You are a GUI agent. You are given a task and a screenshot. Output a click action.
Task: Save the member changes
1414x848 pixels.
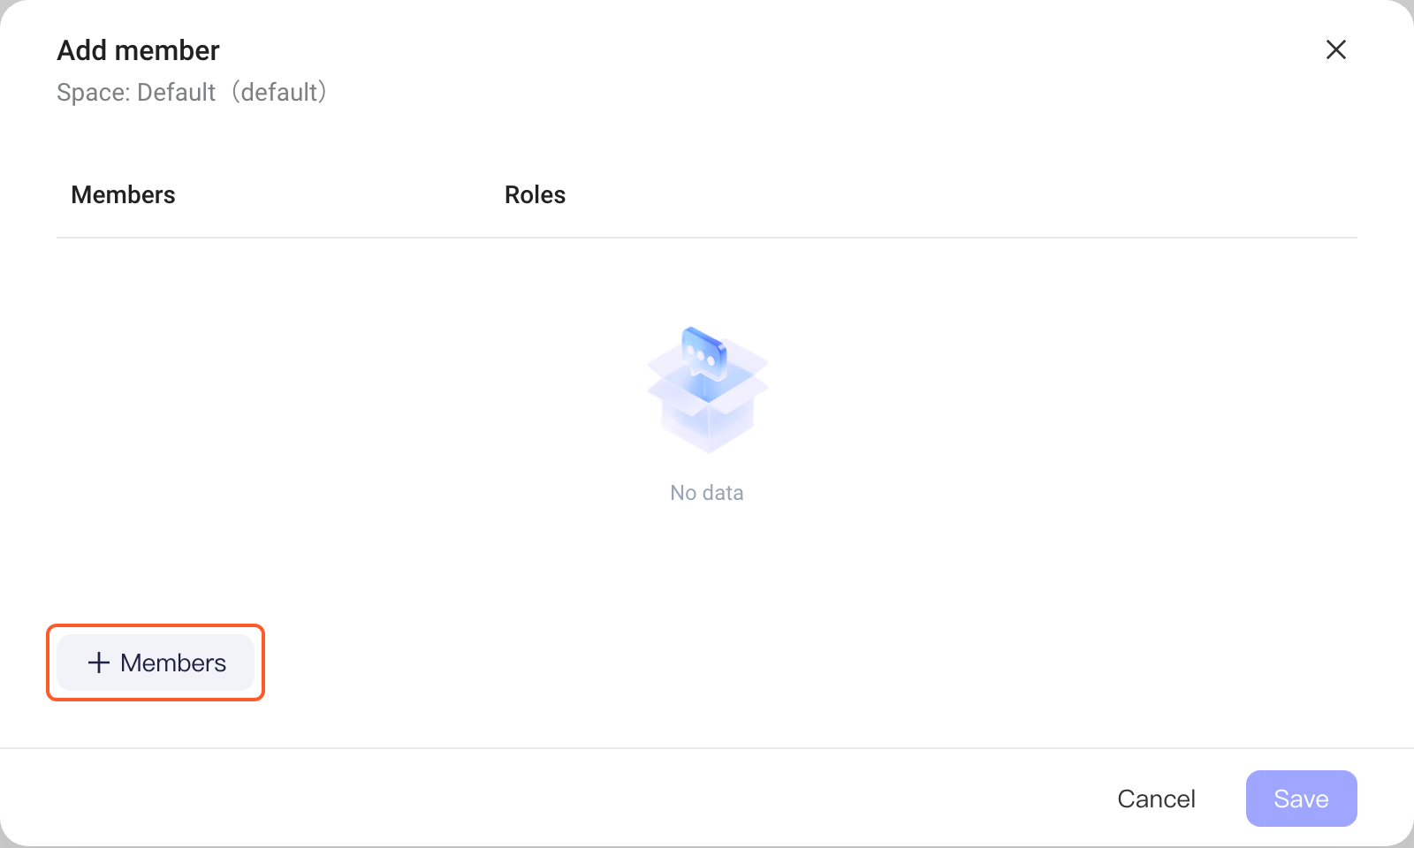coord(1301,799)
